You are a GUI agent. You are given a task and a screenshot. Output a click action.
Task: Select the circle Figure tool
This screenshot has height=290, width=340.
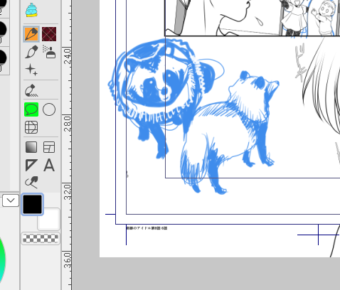(x=49, y=109)
